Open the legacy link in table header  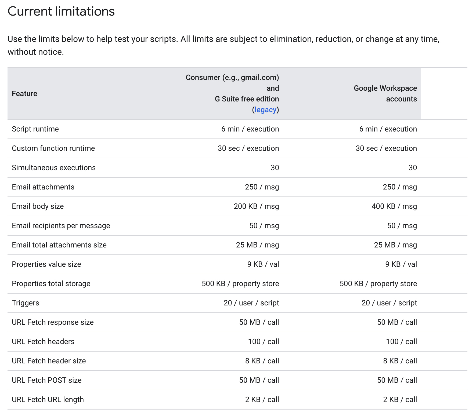(x=265, y=110)
